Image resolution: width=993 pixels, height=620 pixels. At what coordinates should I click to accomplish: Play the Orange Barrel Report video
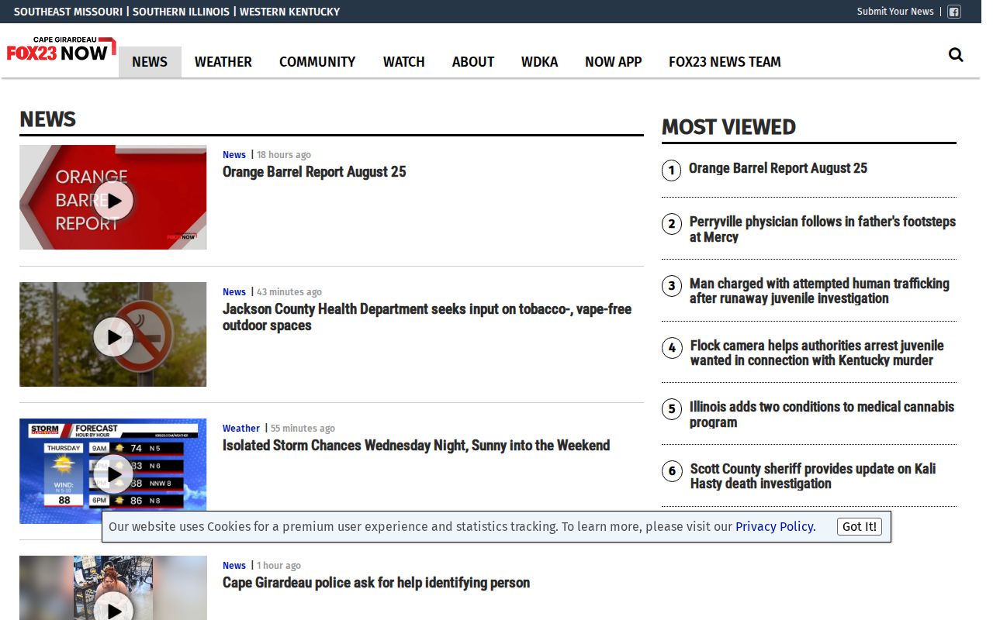tap(113, 201)
